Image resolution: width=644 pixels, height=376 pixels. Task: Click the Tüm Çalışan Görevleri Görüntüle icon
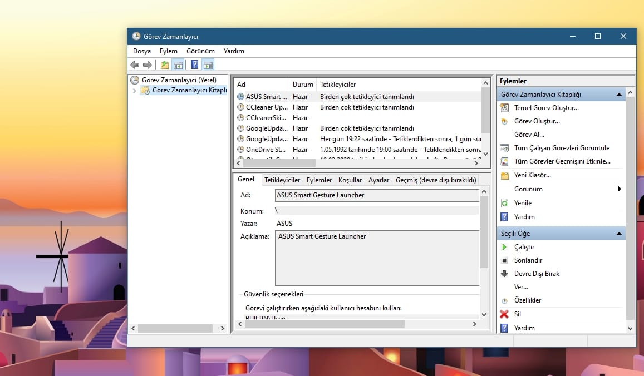pyautogui.click(x=504, y=148)
